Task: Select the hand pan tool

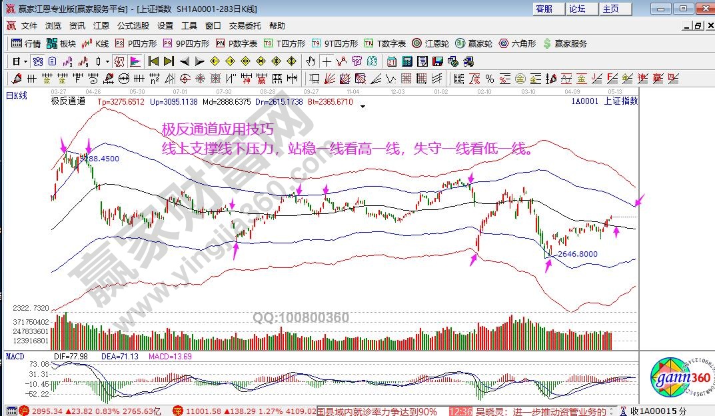Action: [x=311, y=61]
